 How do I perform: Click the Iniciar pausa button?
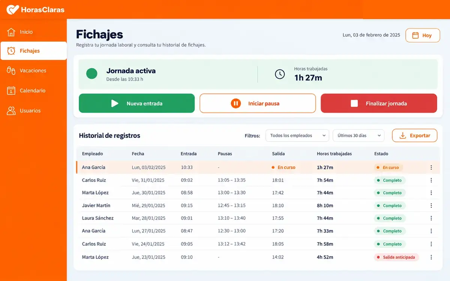258,103
